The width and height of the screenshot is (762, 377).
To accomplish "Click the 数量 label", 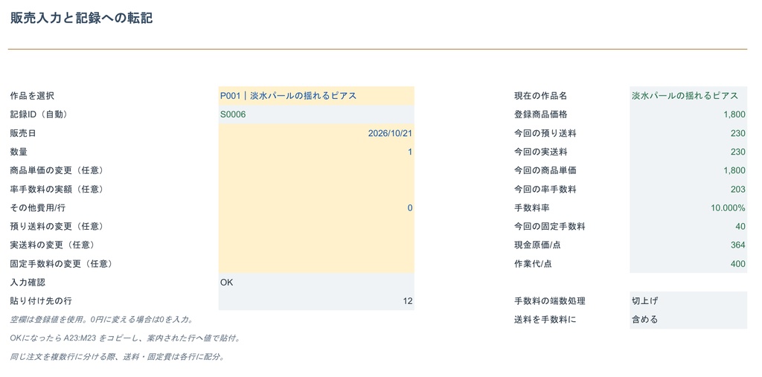I will click(x=19, y=152).
